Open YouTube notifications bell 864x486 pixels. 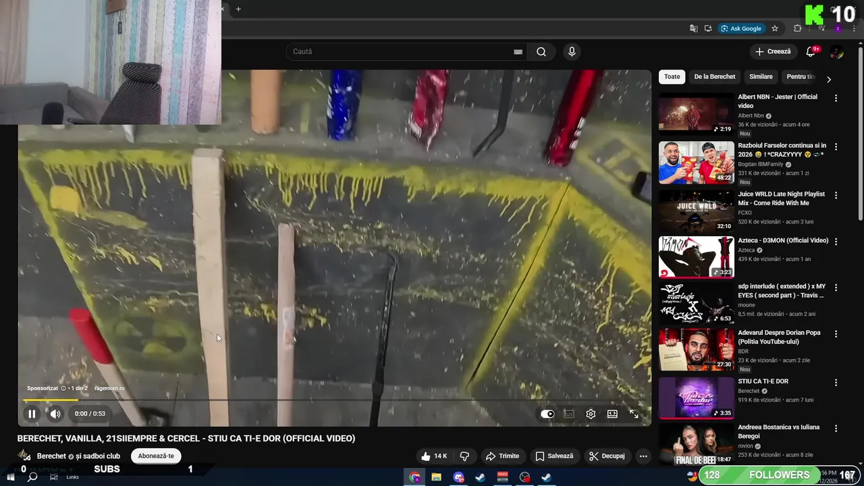[811, 52]
